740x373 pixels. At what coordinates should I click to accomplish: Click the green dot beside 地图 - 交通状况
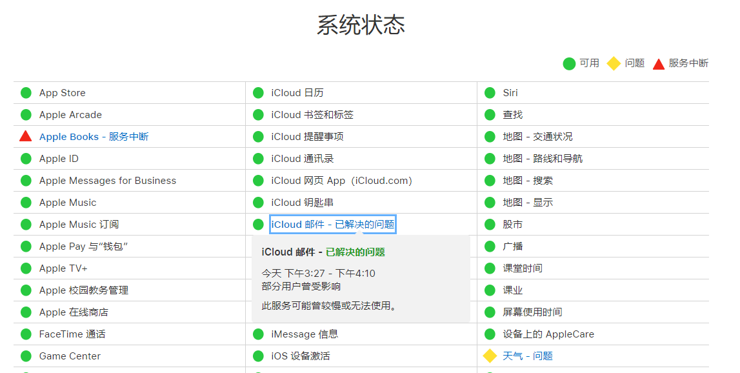pyautogui.click(x=490, y=136)
